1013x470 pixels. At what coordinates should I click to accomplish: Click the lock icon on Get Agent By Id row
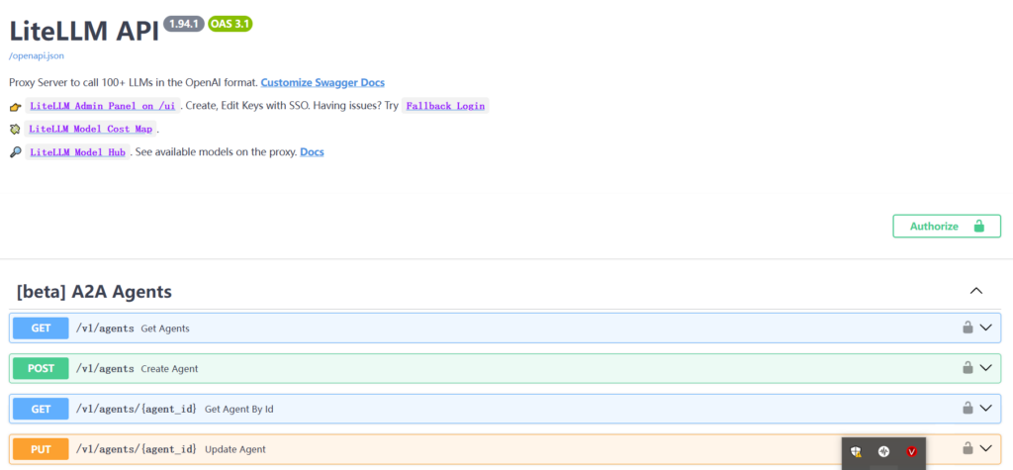point(967,408)
